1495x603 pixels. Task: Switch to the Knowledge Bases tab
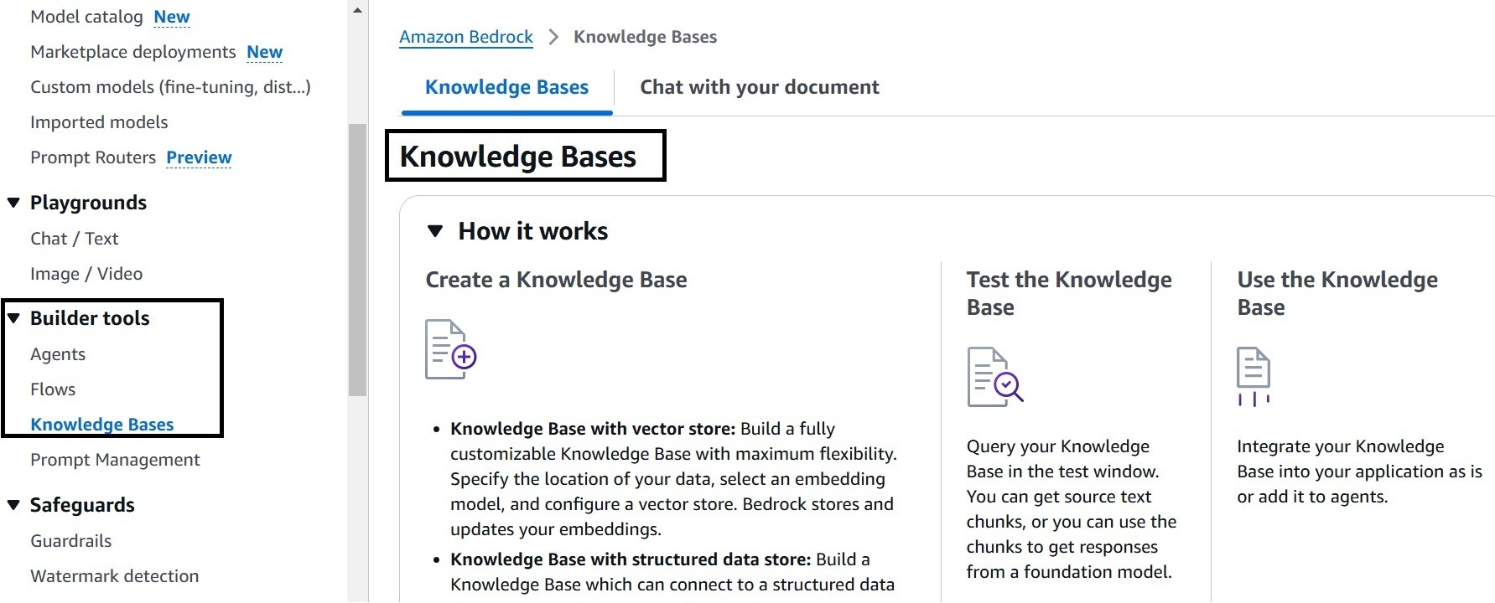(x=506, y=87)
